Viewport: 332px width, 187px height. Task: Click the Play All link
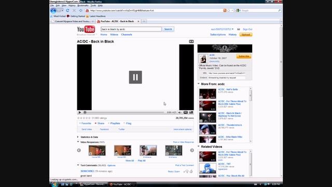click(x=142, y=161)
